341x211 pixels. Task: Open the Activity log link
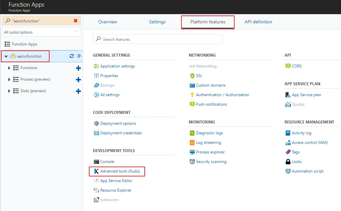pos(301,133)
